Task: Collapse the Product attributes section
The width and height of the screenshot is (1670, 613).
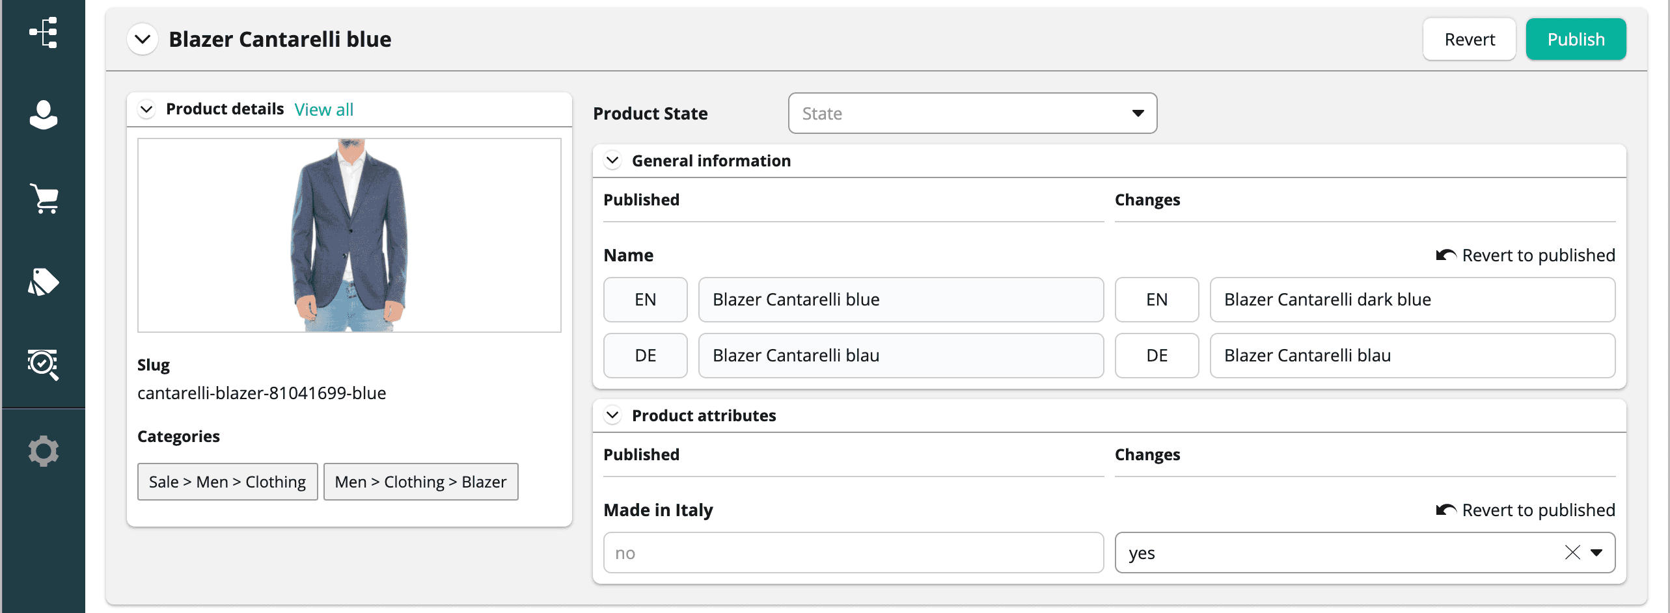Action: (x=612, y=415)
